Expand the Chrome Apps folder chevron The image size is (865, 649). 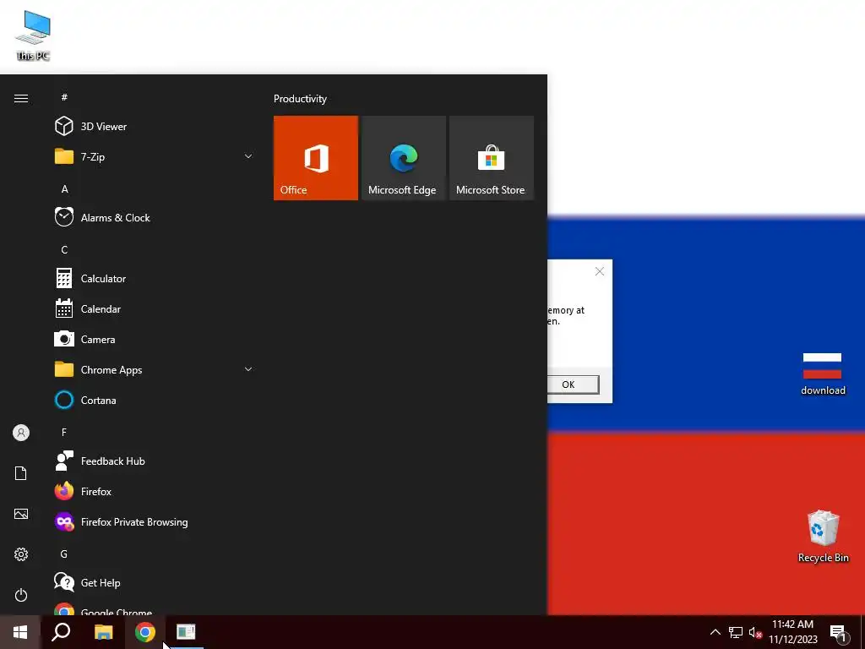point(248,369)
